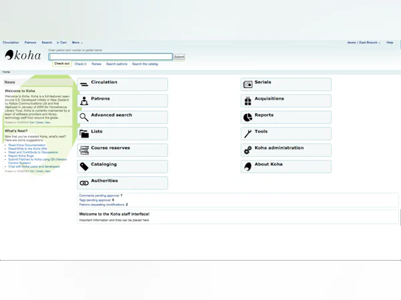Open Read and Contribute to Discussions link

click(33, 152)
